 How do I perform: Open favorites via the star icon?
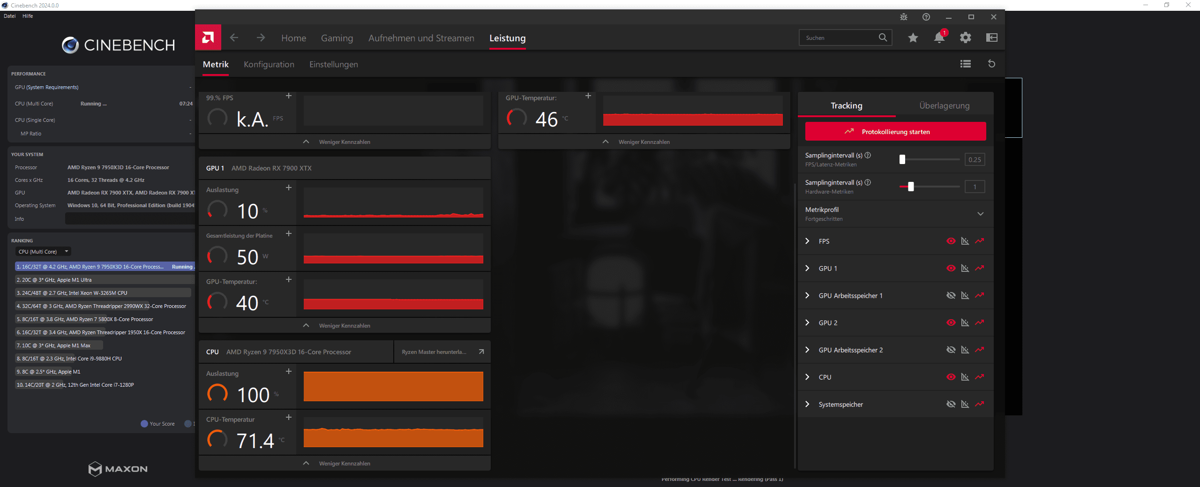pos(913,37)
